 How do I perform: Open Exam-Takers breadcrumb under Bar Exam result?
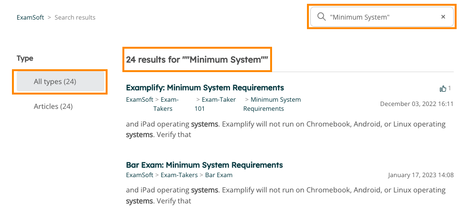179,175
